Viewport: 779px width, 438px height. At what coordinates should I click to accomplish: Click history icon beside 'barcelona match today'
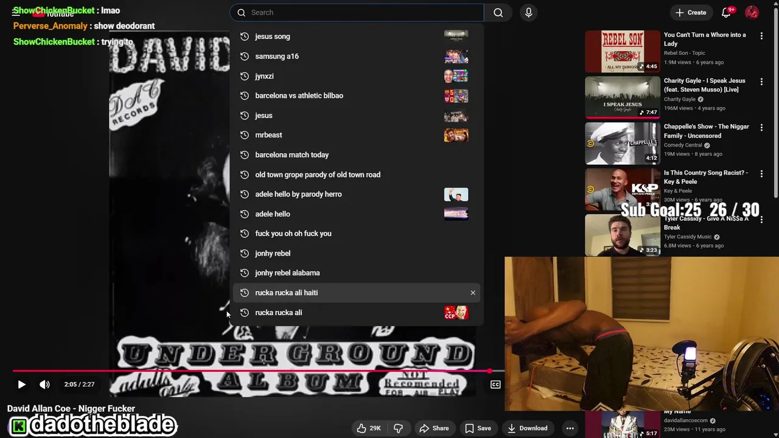click(x=245, y=155)
